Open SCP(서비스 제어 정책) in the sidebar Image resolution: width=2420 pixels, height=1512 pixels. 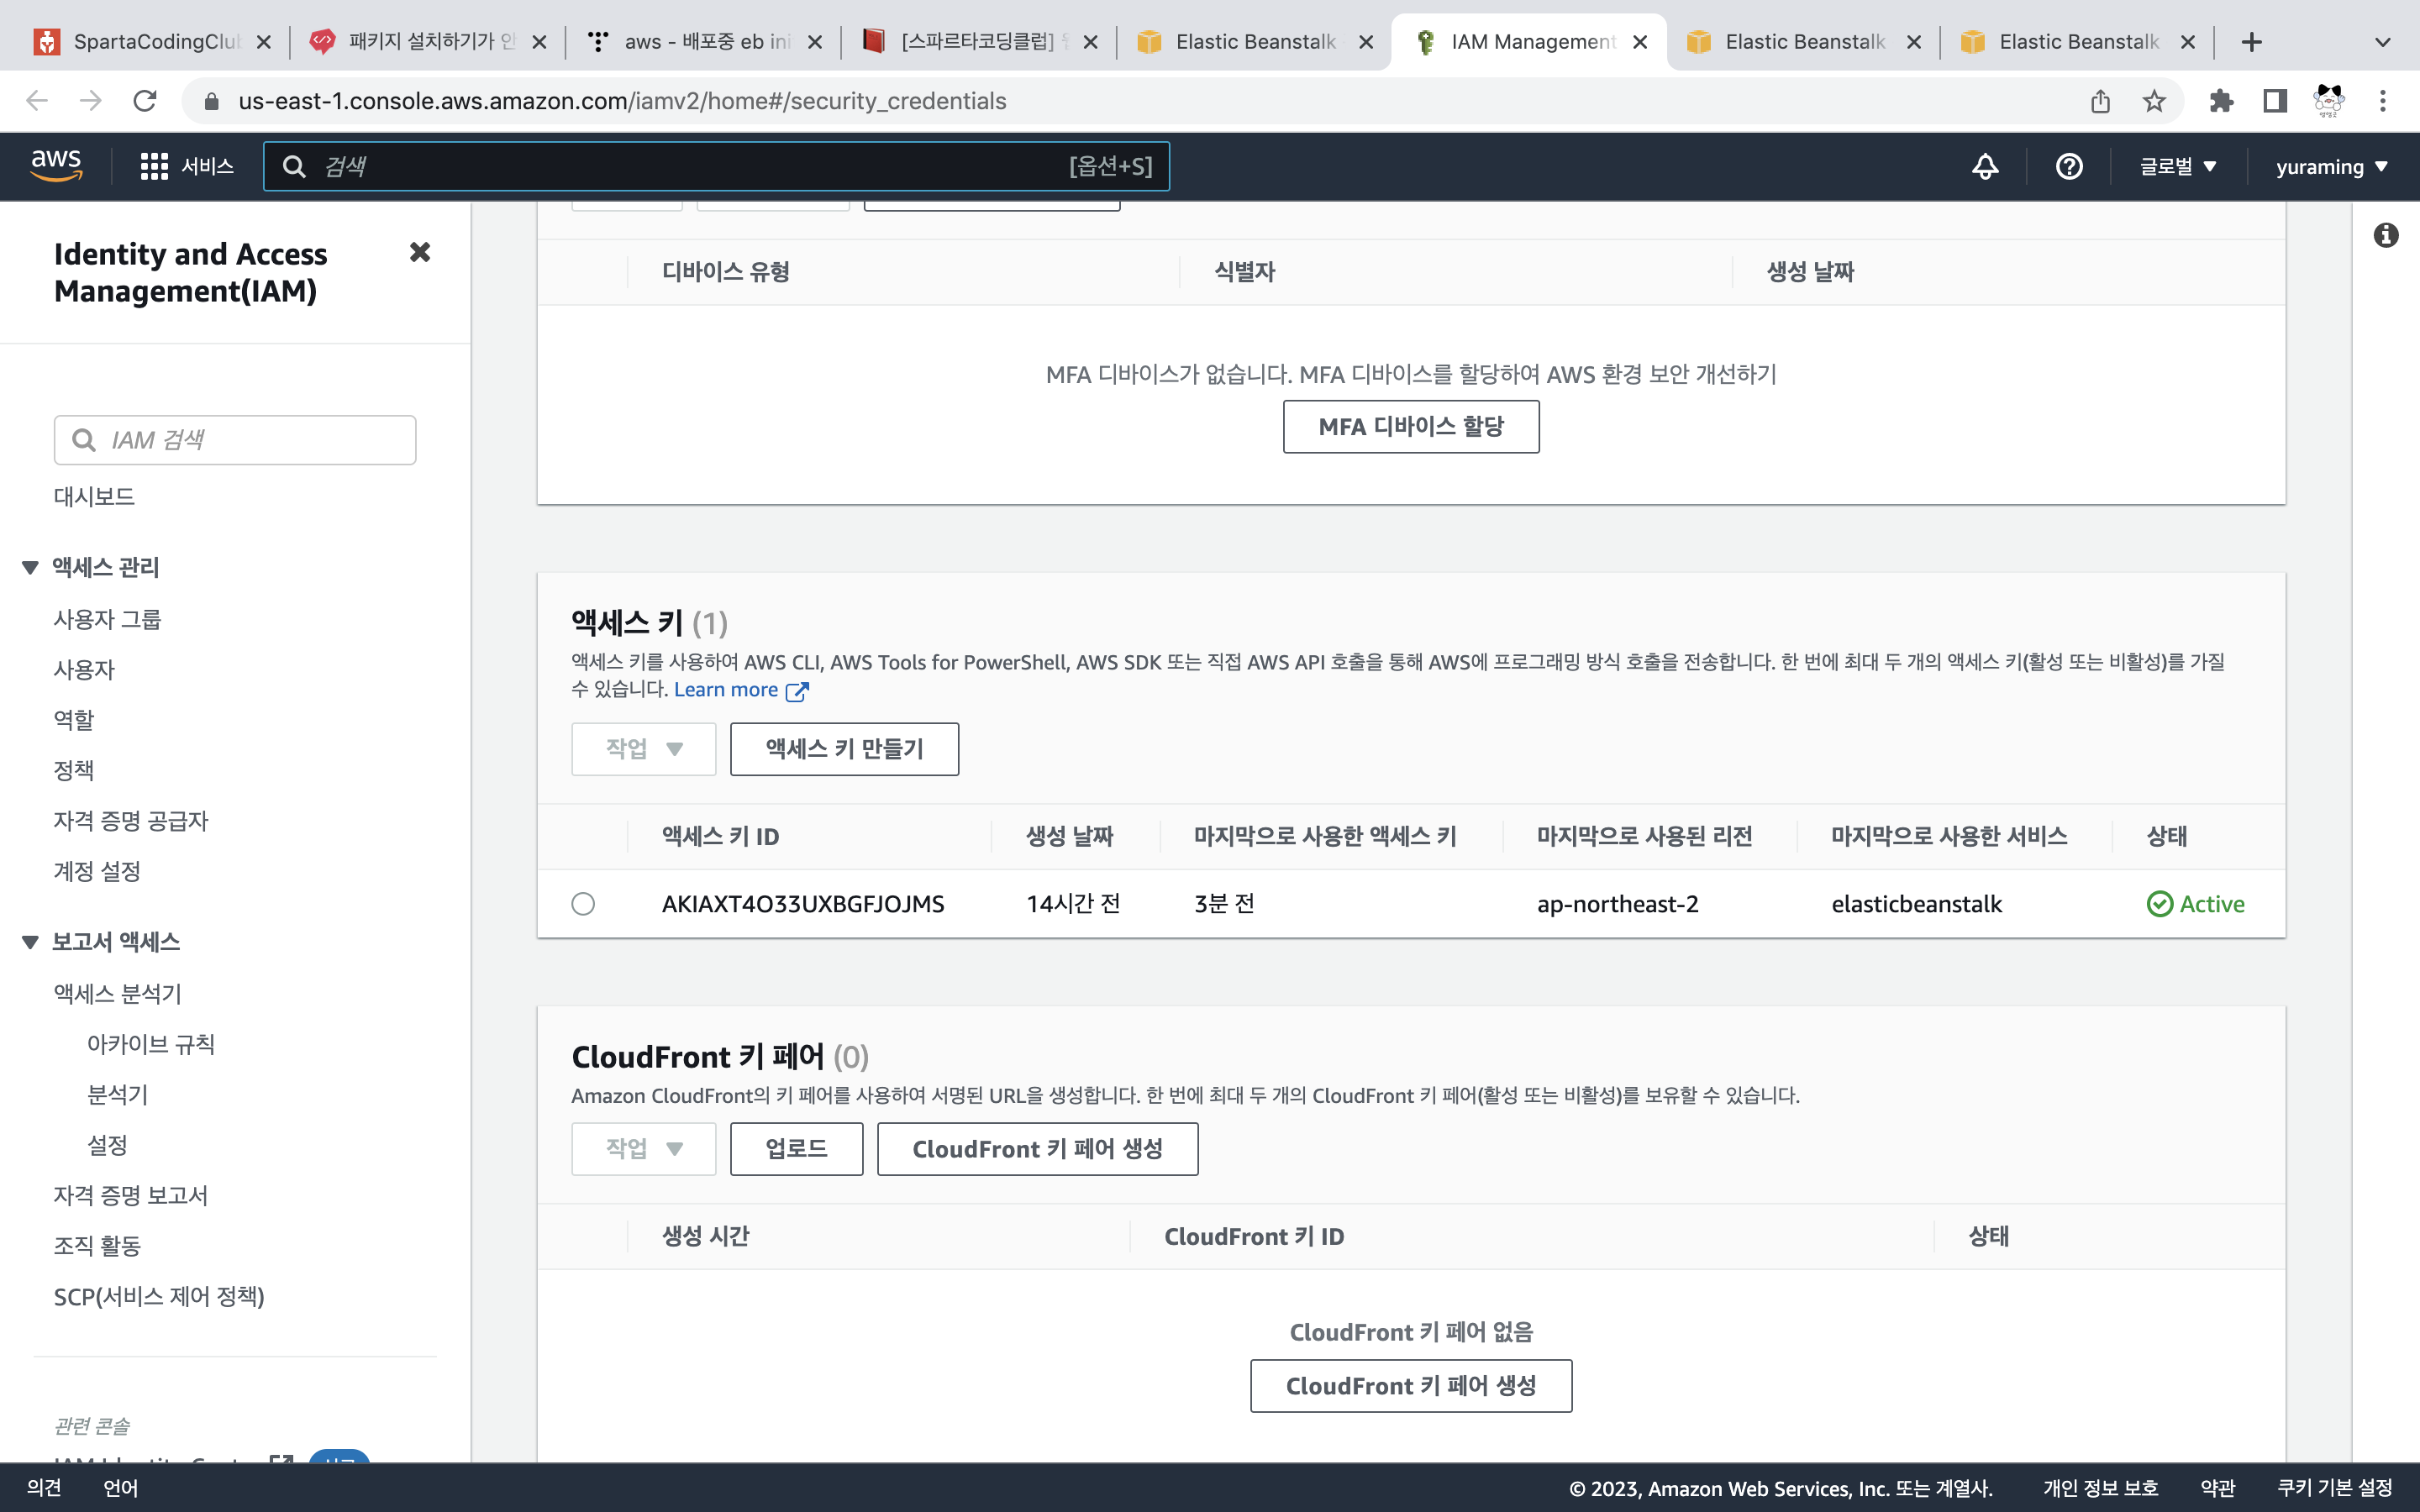(159, 1297)
